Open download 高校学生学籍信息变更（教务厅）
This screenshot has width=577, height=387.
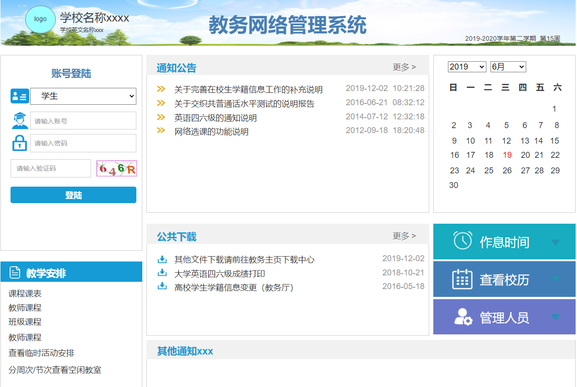click(x=234, y=288)
